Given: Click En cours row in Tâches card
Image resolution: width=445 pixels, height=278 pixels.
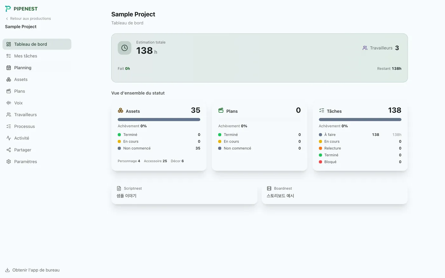Looking at the screenshot, I should 360,142.
